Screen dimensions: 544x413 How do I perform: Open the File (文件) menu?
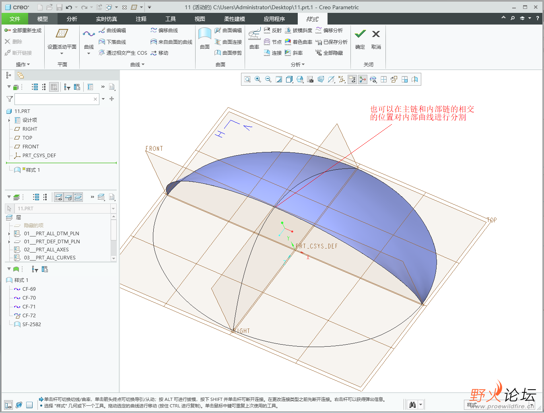coord(15,19)
